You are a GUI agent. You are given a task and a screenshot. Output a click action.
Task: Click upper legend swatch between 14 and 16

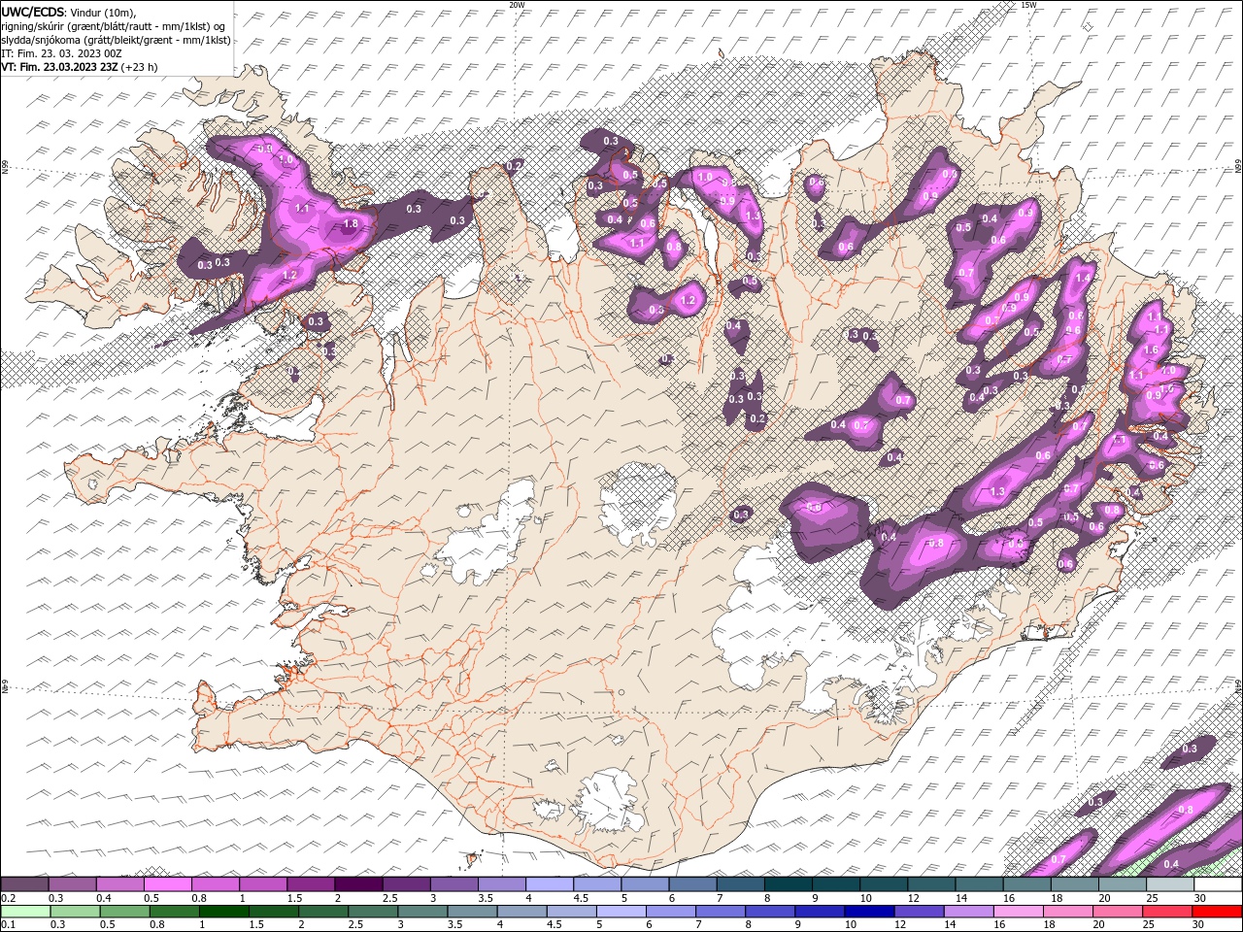pos(979,884)
